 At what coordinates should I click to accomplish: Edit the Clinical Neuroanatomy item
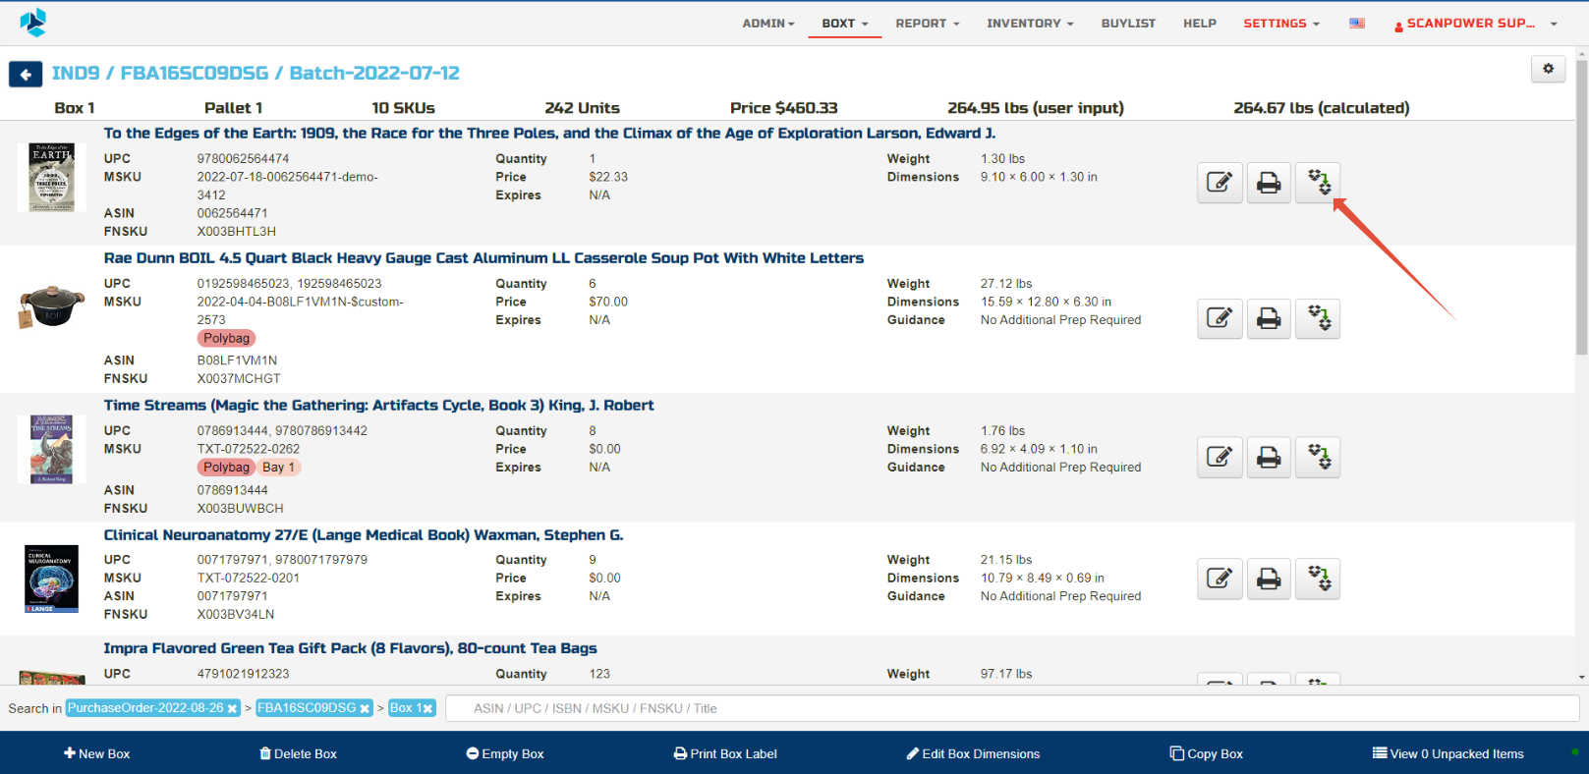click(x=1220, y=579)
